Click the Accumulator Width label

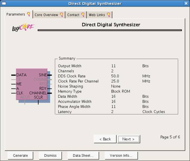click(75, 102)
